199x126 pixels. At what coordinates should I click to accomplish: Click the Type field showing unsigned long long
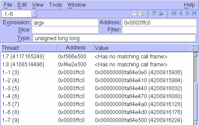pyautogui.click(x=114, y=38)
